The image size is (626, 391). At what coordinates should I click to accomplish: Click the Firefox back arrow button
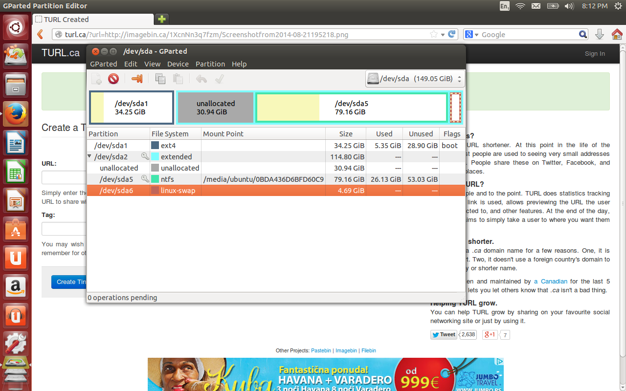(x=41, y=34)
